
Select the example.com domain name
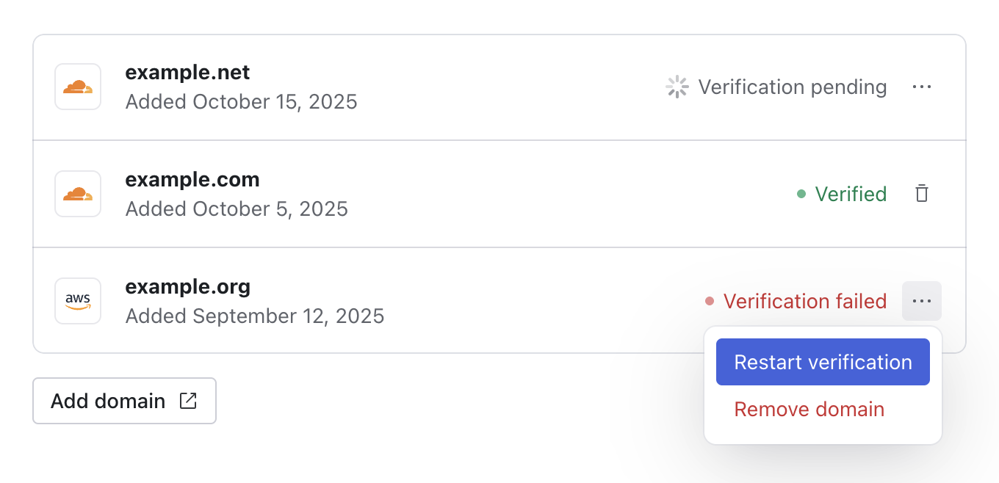pyautogui.click(x=192, y=178)
